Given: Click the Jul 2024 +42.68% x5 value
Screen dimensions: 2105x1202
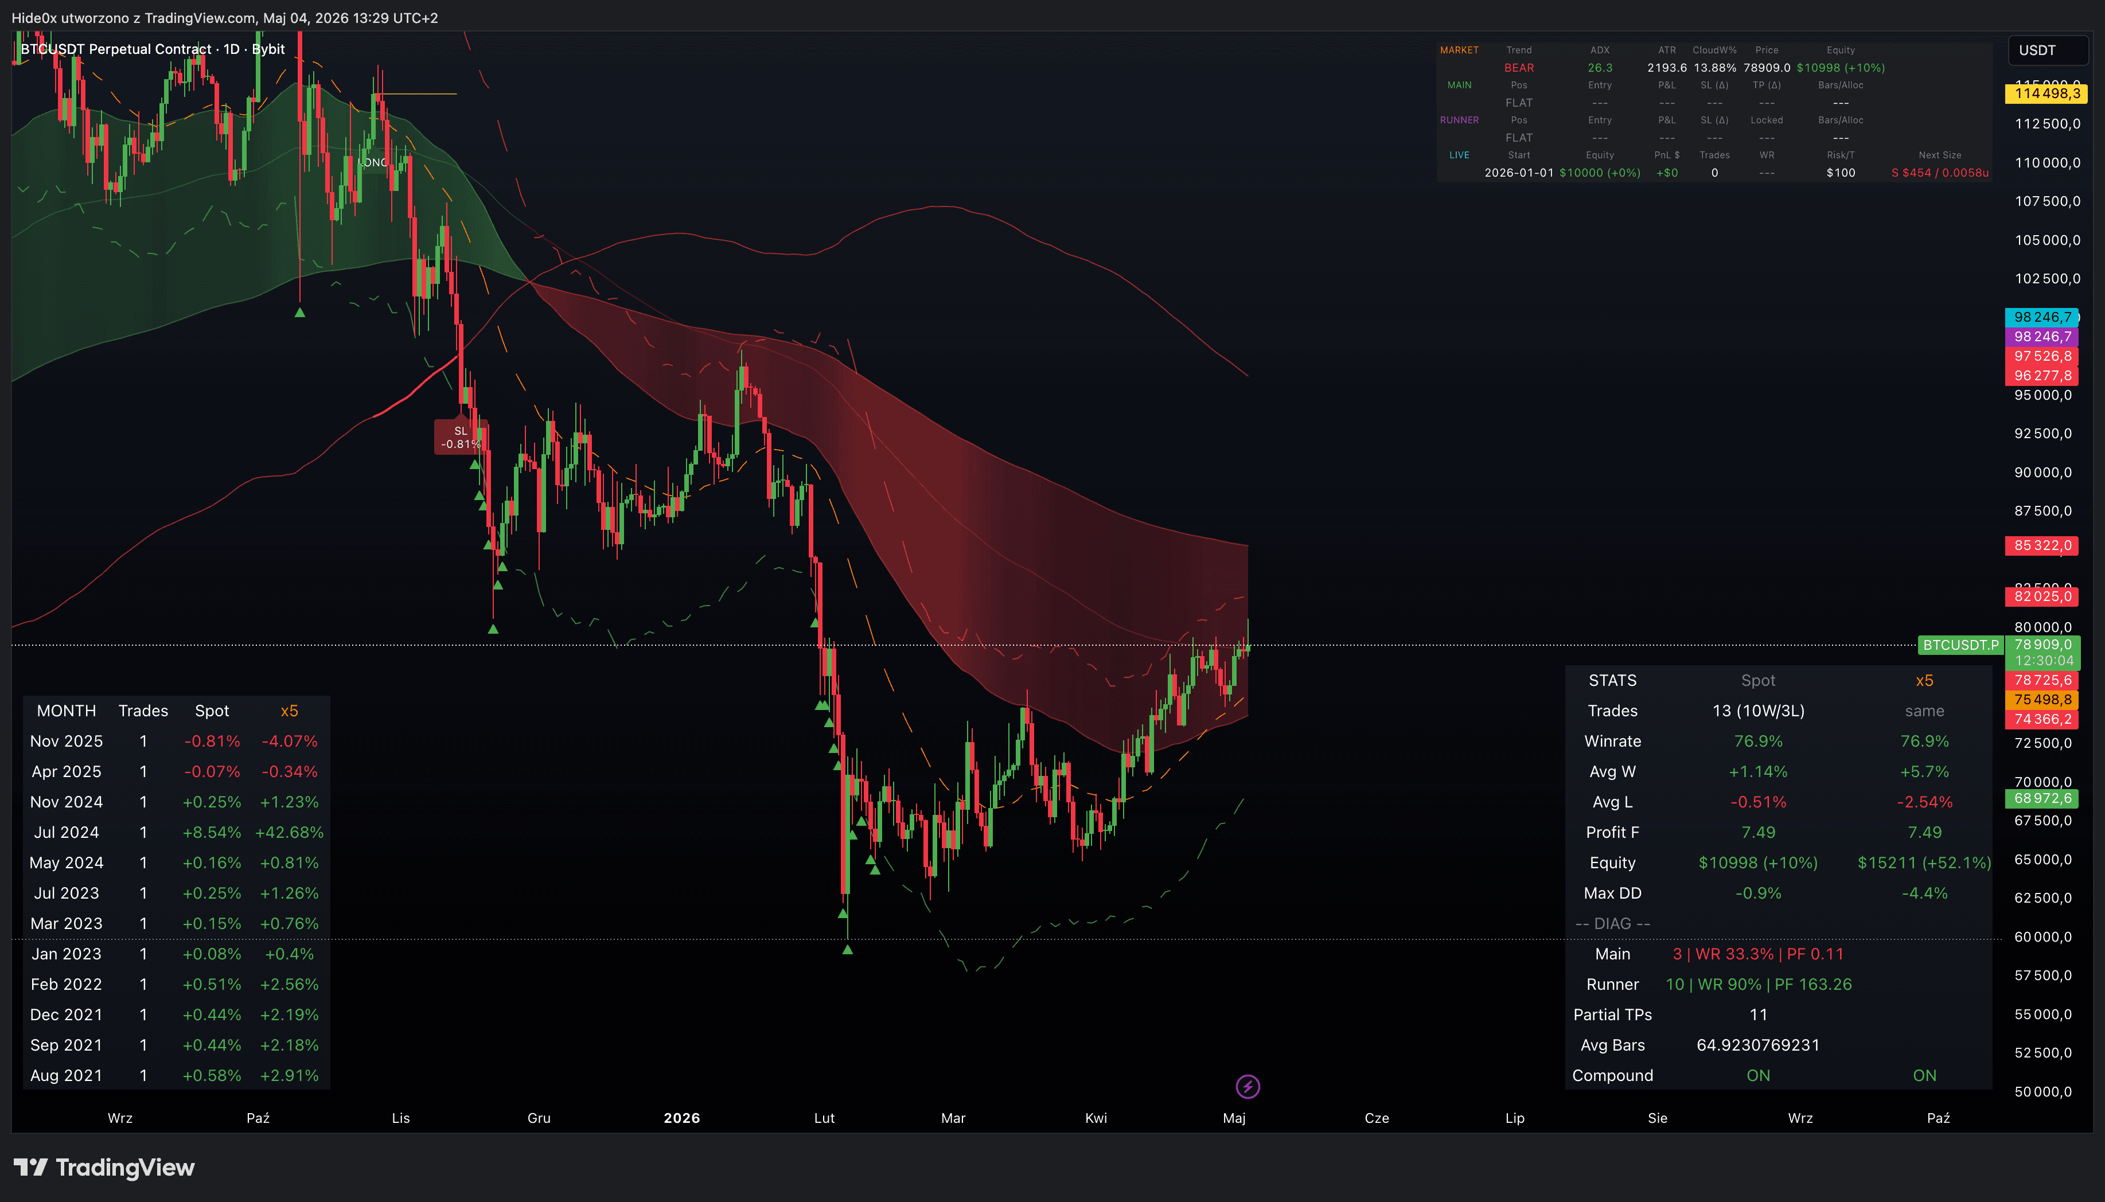Looking at the screenshot, I should [289, 832].
